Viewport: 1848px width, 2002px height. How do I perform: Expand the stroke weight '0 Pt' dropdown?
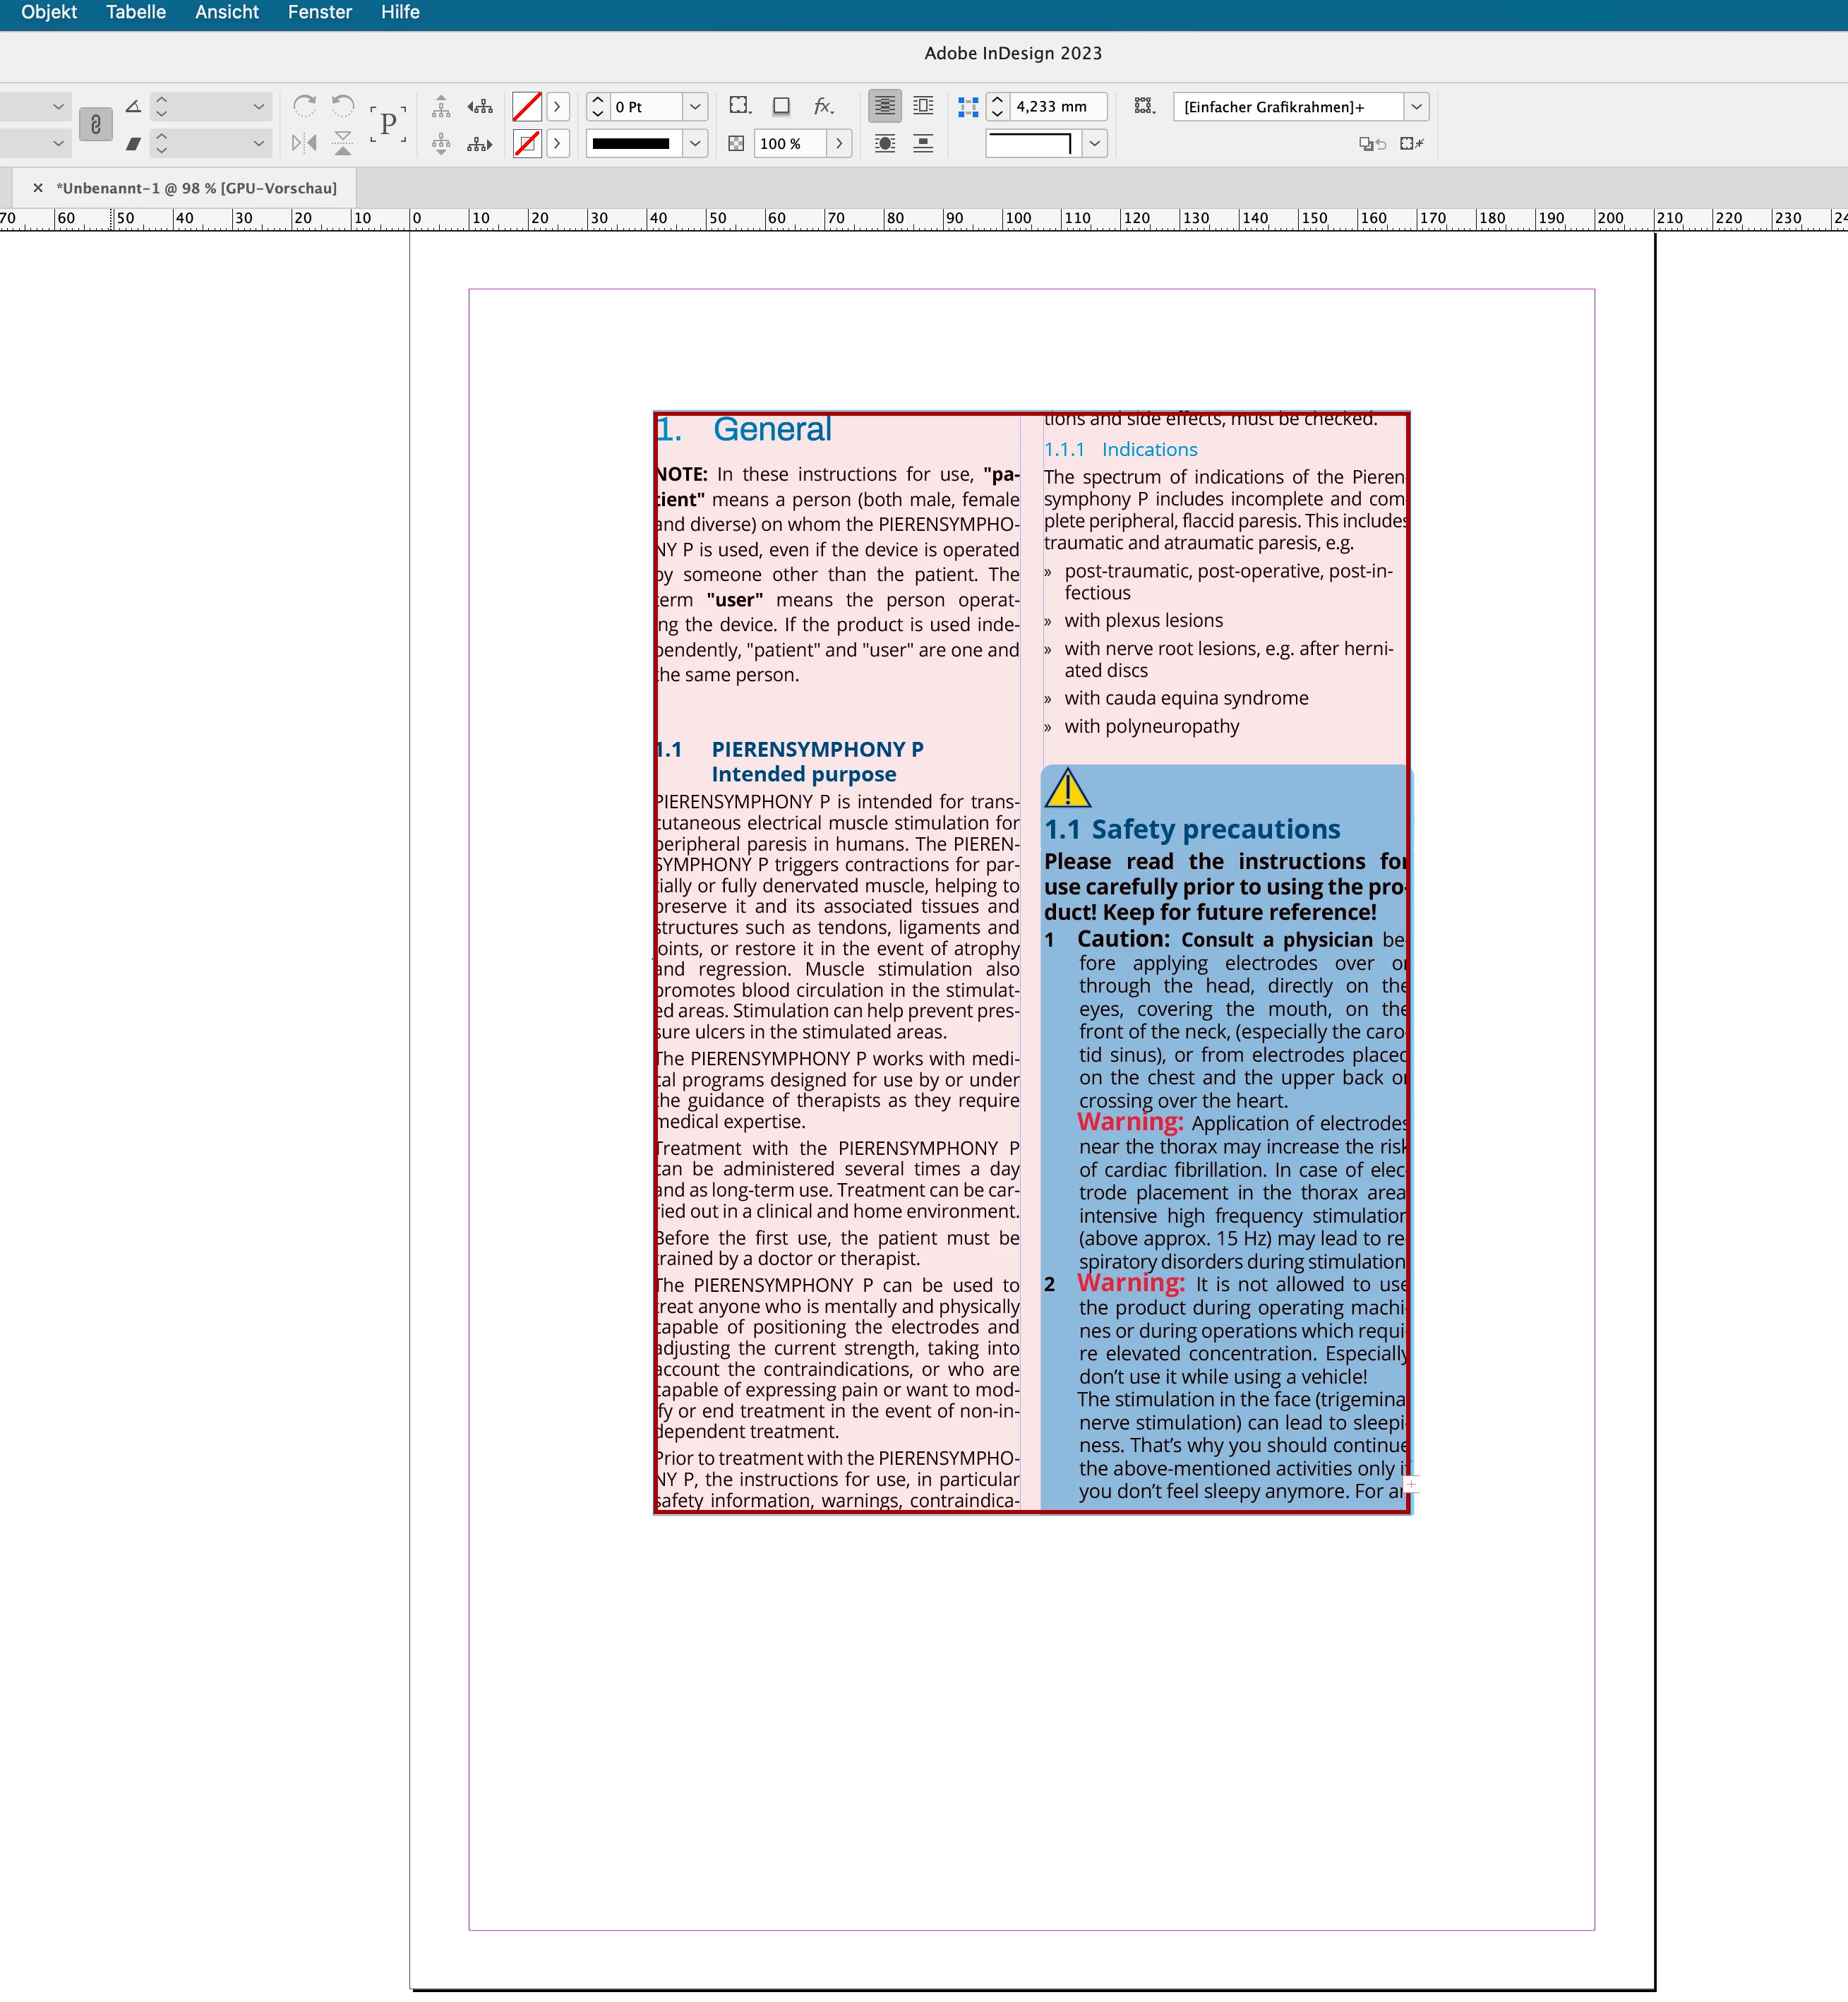tap(695, 107)
